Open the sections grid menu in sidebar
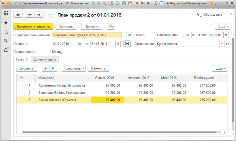Image resolution: width=236 pixels, height=141 pixels. (6, 13)
